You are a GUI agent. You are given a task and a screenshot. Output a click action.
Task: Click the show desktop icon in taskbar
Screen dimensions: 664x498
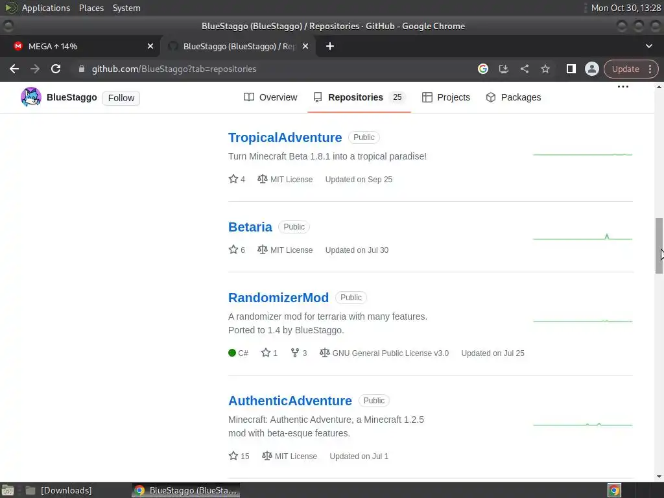click(x=8, y=490)
